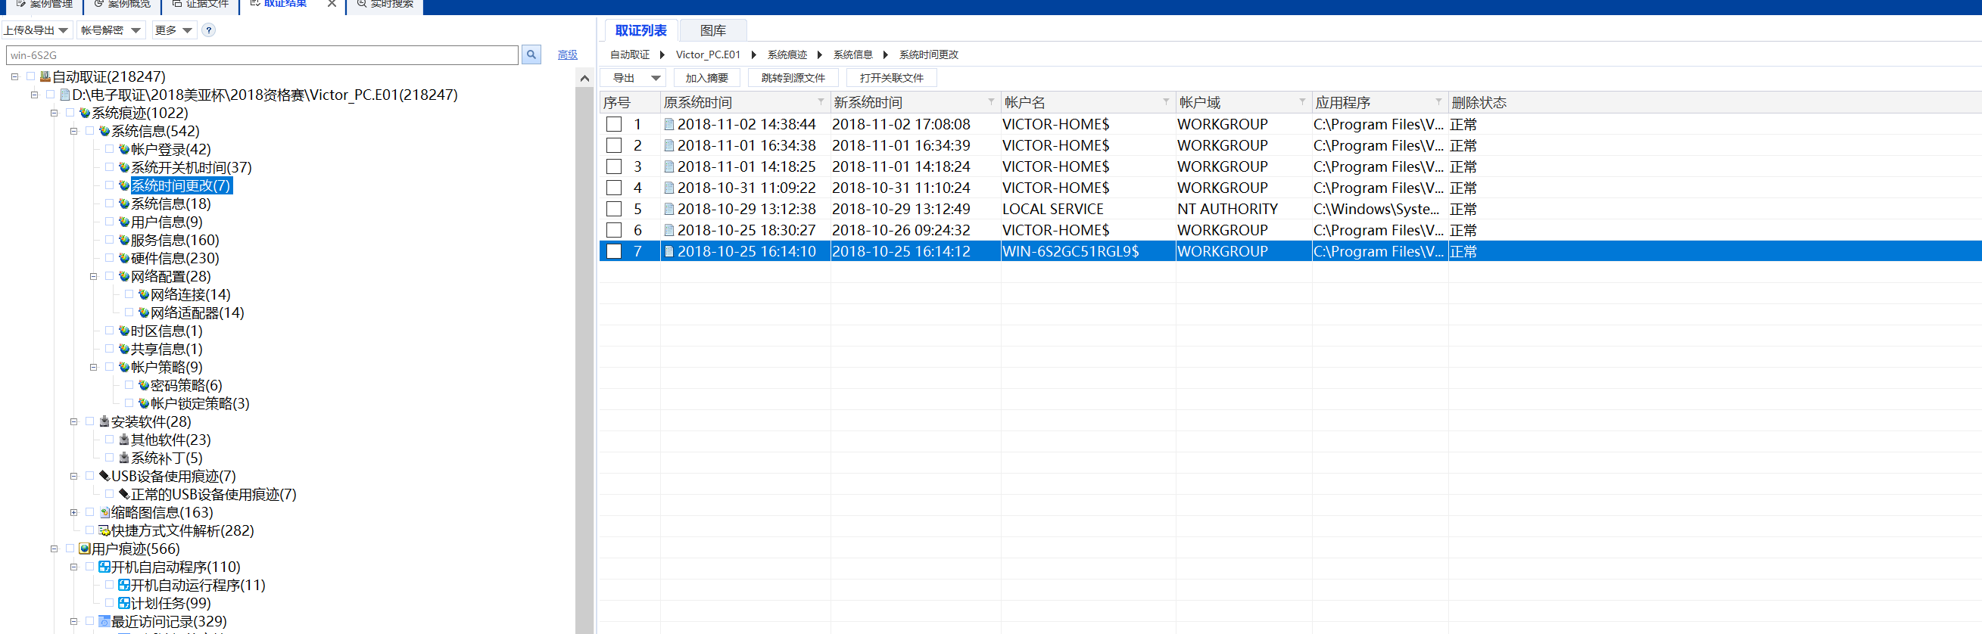Click the 安装软件 tree node icon
This screenshot has width=1982, height=634.
point(104,422)
